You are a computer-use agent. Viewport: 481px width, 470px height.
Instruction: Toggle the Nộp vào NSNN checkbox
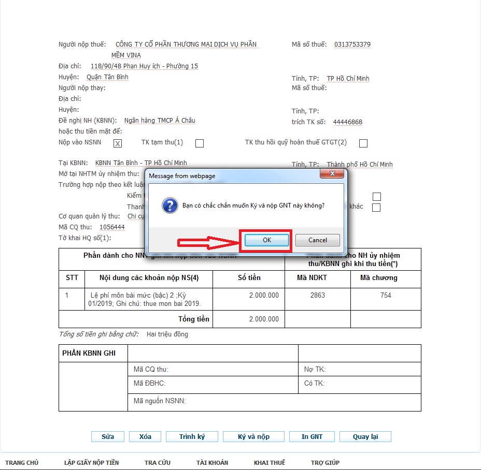point(118,143)
